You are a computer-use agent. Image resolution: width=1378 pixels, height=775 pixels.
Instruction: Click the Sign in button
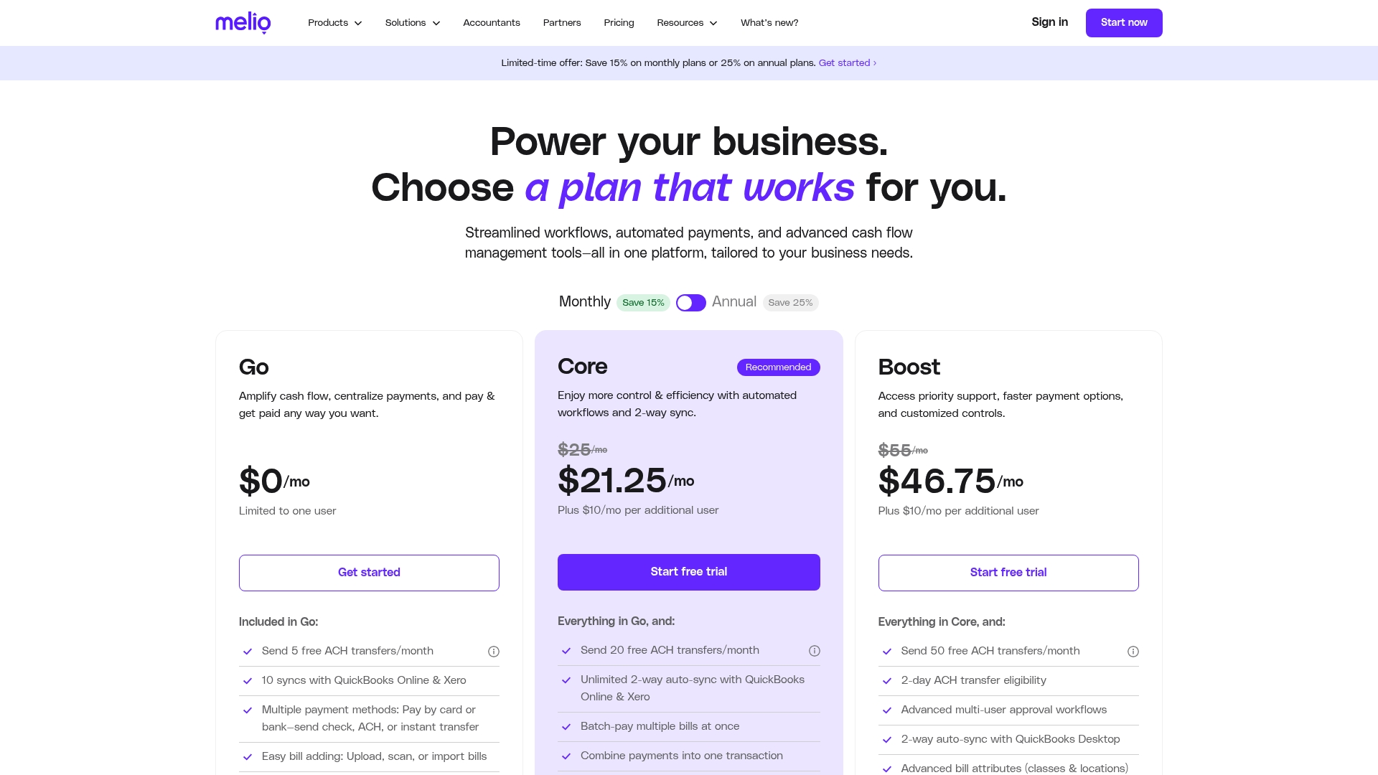click(x=1049, y=22)
